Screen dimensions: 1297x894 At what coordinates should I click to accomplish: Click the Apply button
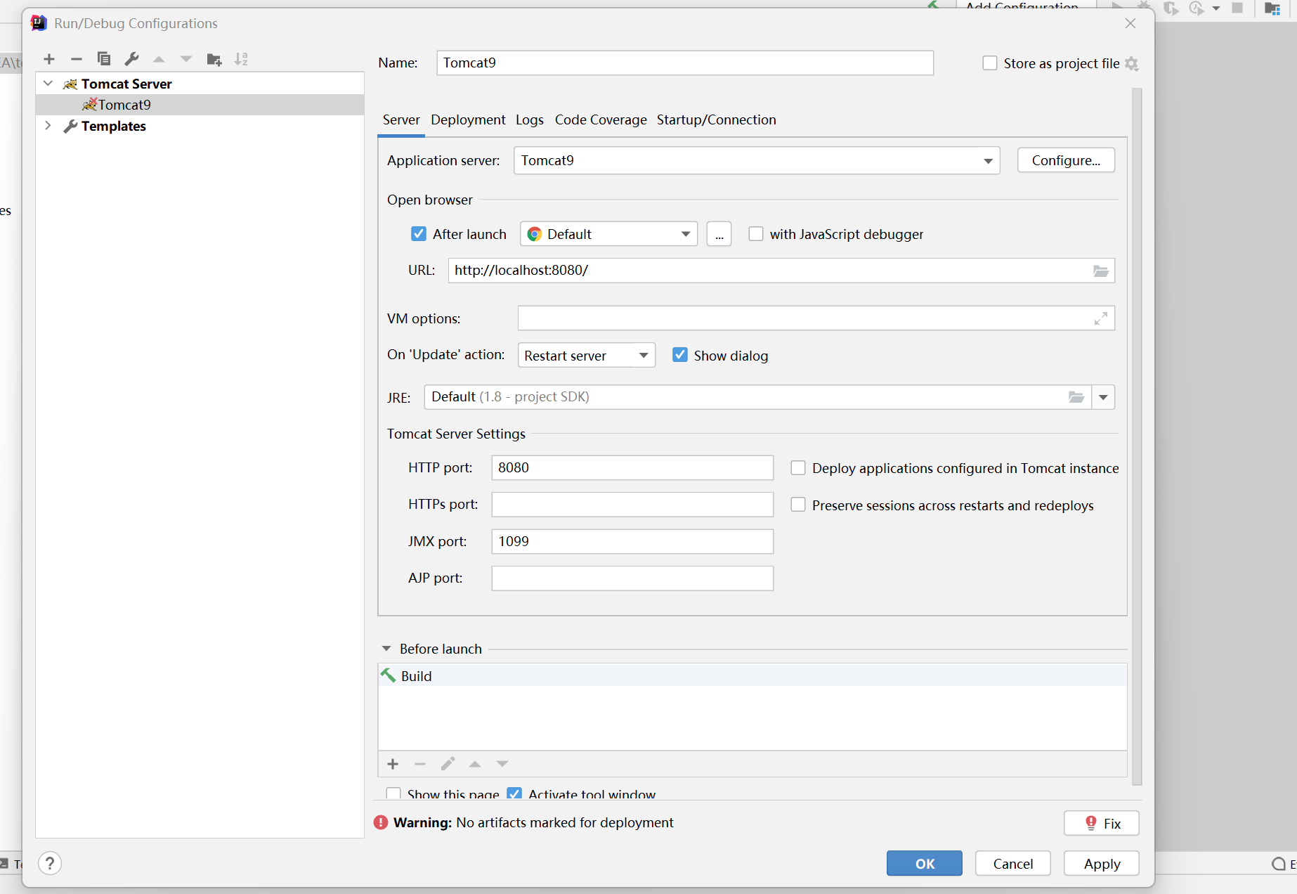(1102, 863)
